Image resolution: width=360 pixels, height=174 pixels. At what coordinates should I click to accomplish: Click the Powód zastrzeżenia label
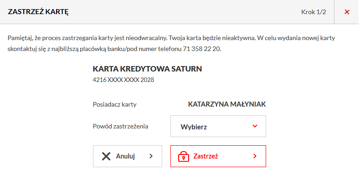click(x=120, y=126)
